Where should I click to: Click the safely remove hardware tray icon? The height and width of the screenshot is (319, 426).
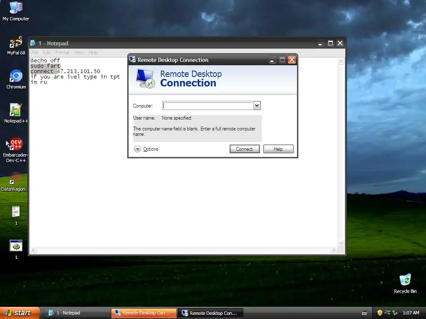(395, 313)
